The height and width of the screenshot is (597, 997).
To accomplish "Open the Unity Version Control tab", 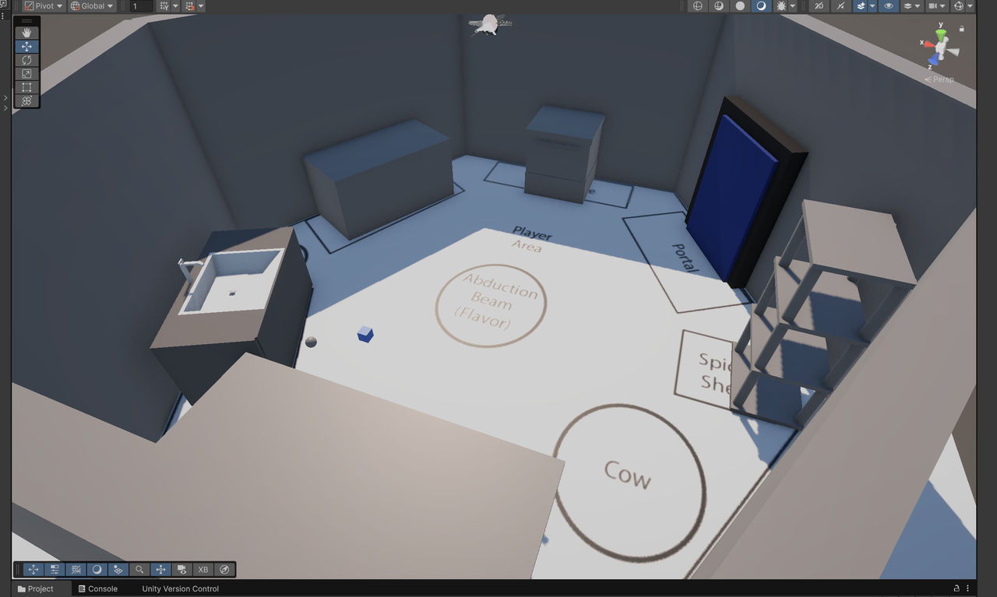I will [x=180, y=588].
